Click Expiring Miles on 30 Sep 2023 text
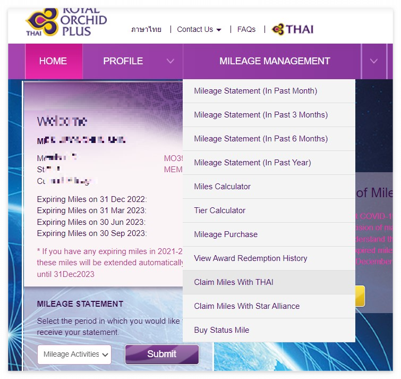This screenshot has height=379, width=401. (92, 233)
